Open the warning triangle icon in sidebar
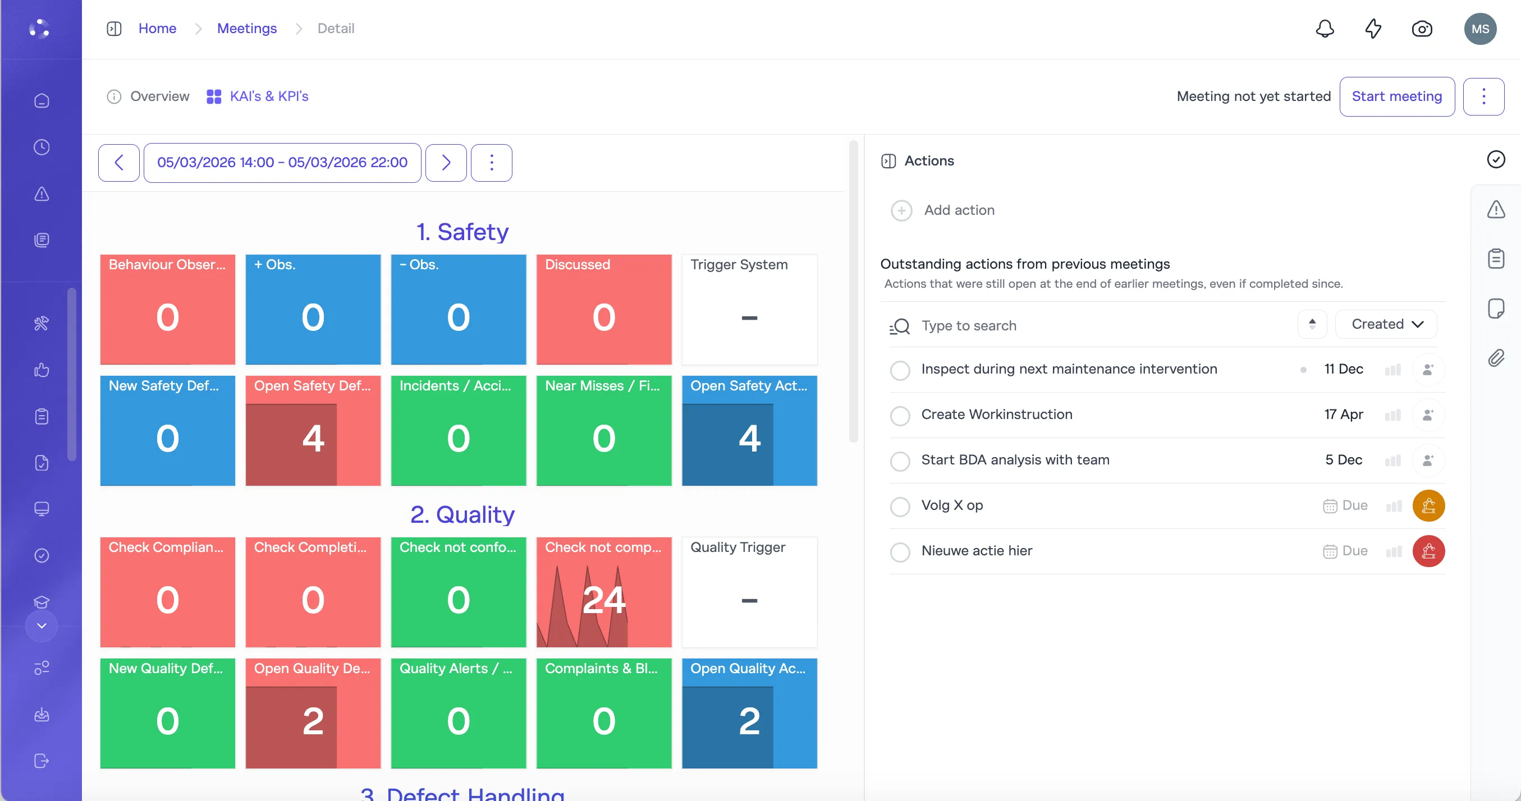This screenshot has width=1521, height=801. [42, 194]
